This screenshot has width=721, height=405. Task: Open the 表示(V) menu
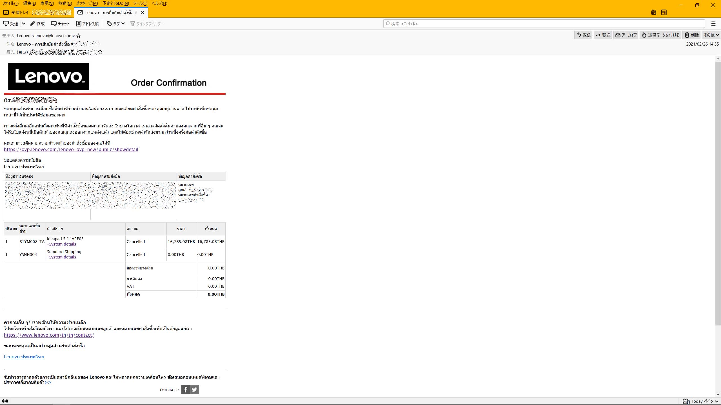[47, 3]
